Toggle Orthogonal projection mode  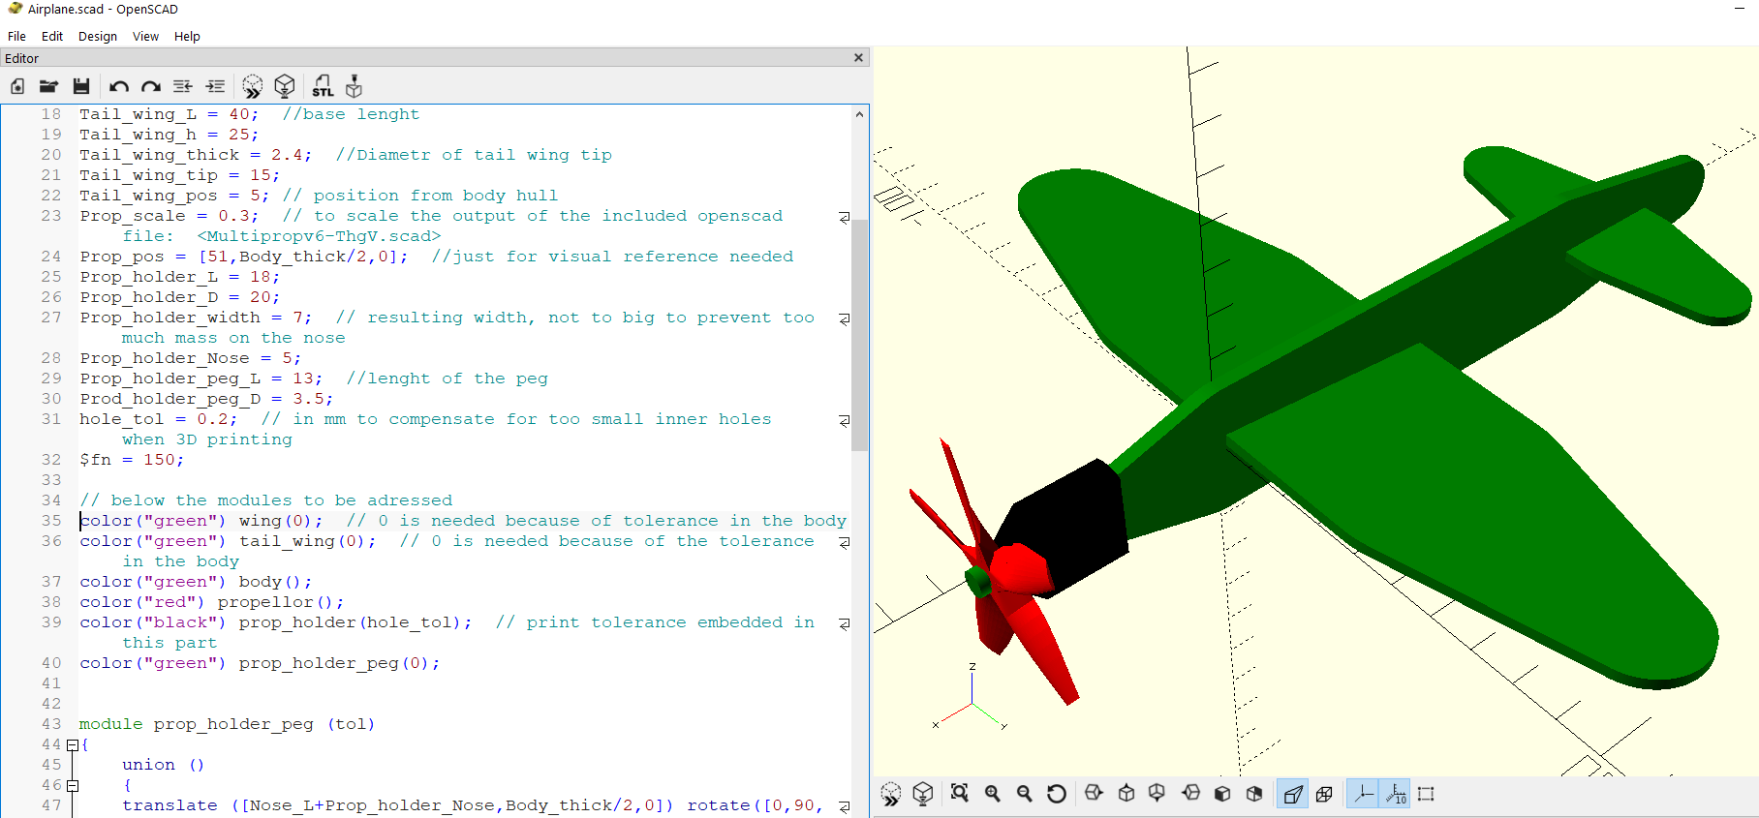1324,794
